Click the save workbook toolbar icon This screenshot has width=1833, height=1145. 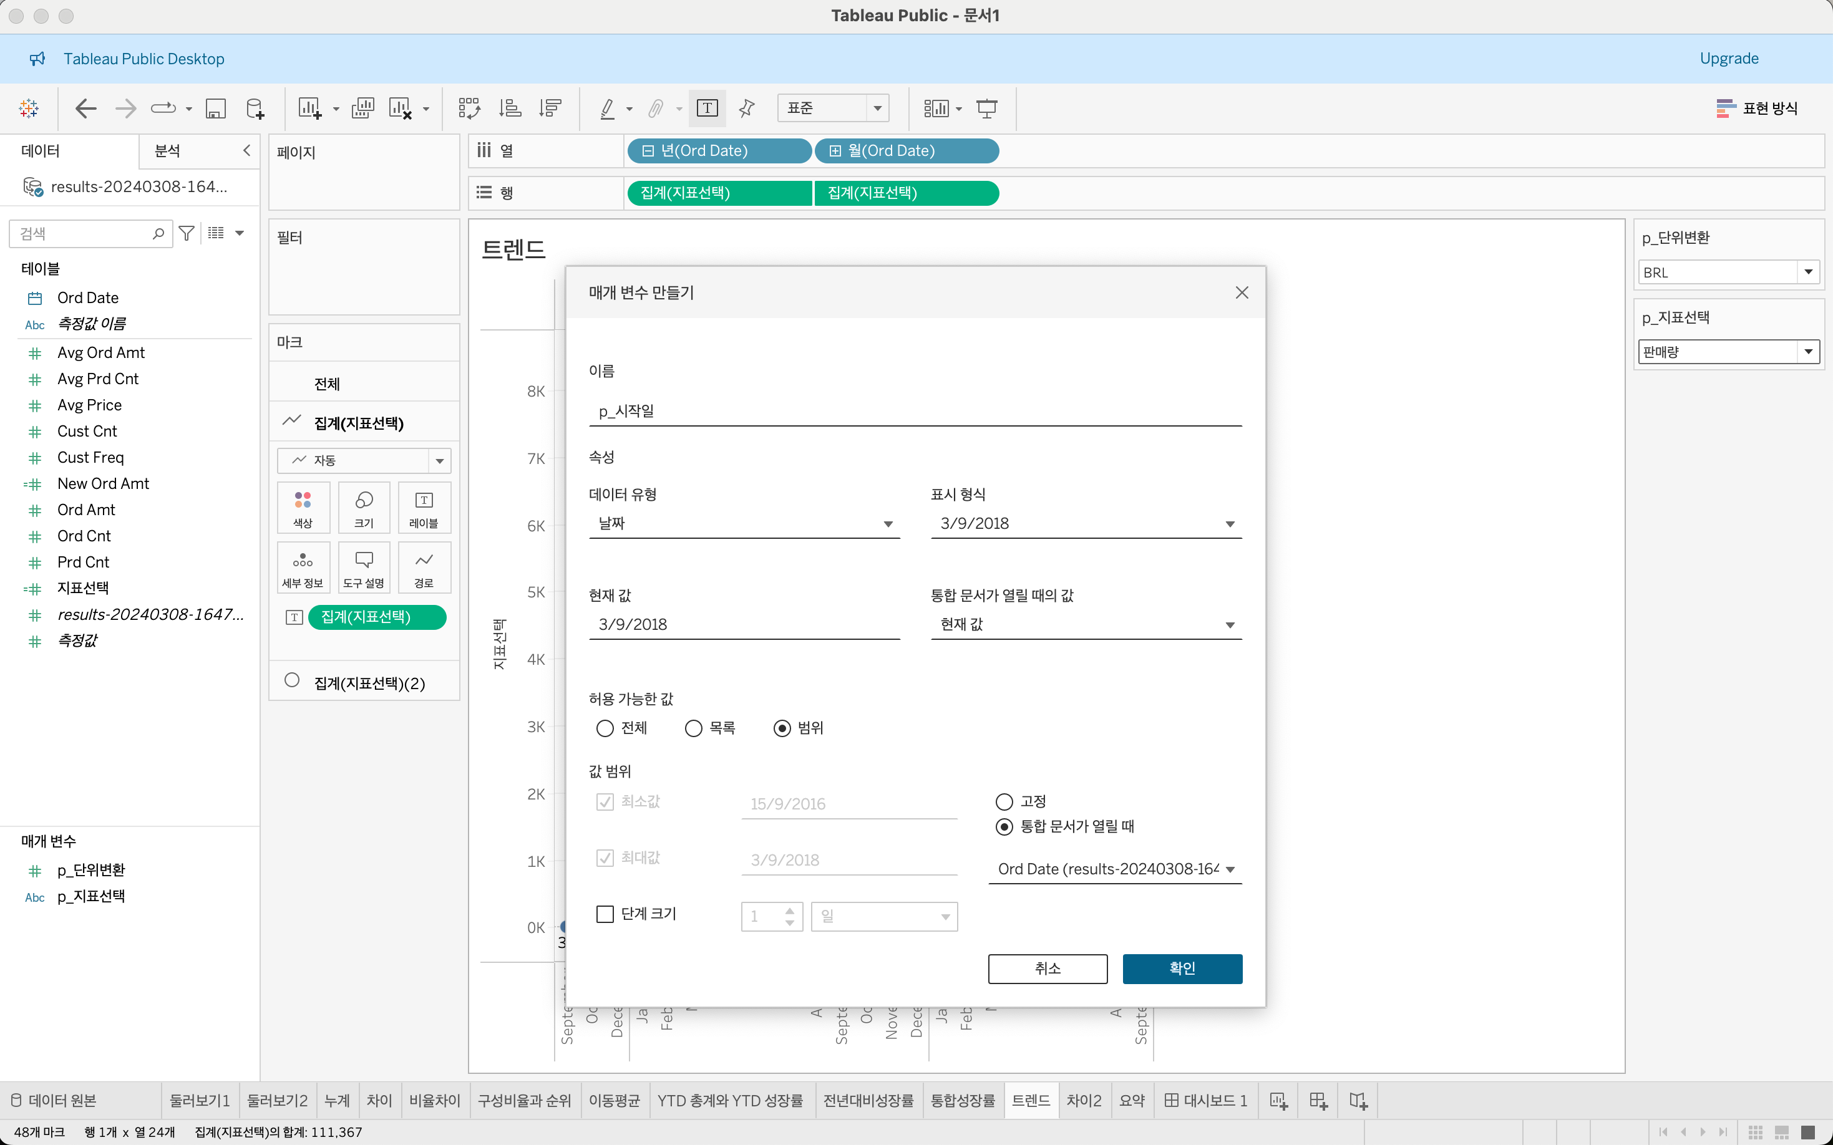click(216, 109)
